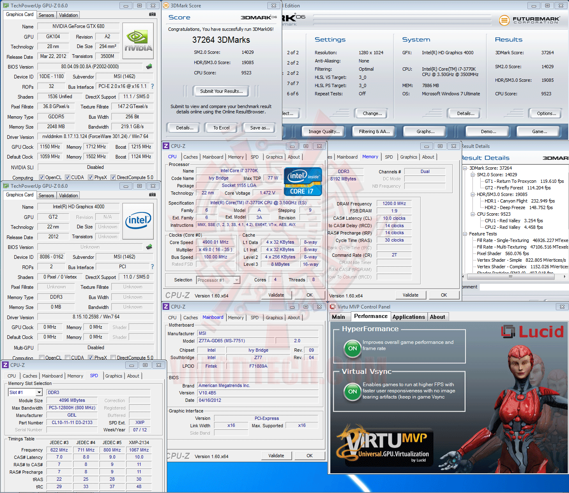The height and width of the screenshot is (493, 569).
Task: Click the Futuremark Corporation logo
Action: point(530,20)
